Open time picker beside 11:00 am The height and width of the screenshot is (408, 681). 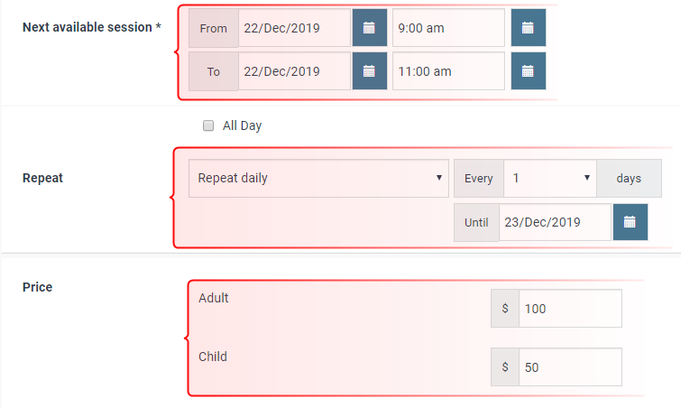pyautogui.click(x=529, y=71)
